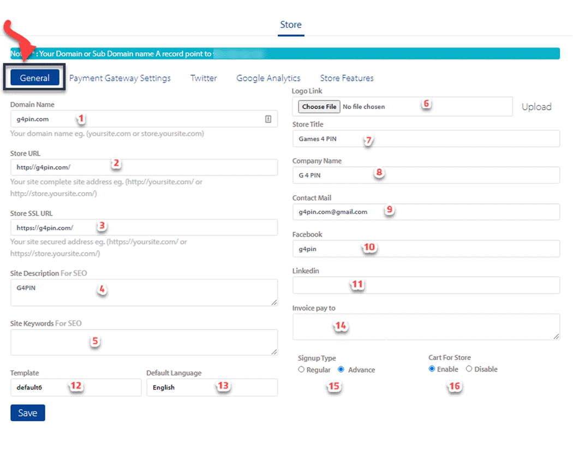
Task: Click the 'Your domain name eg.' hint text
Action: [107, 134]
